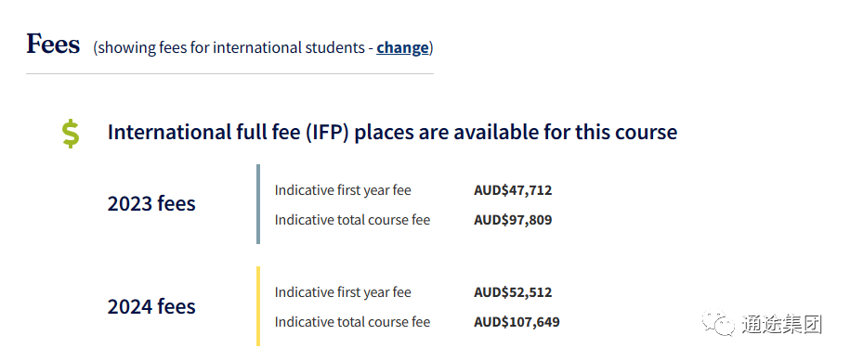850x361 pixels.
Task: Click the yellow bar beside 2024 fees
Action: 258,306
